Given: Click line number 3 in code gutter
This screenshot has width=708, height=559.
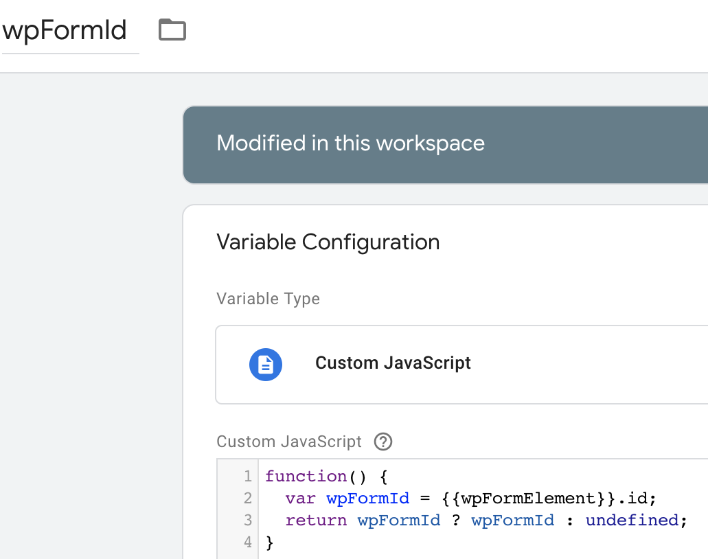Looking at the screenshot, I should [247, 521].
